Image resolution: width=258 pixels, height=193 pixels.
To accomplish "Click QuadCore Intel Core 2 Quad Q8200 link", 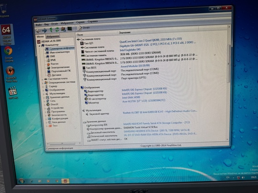I will [x=150, y=40].
